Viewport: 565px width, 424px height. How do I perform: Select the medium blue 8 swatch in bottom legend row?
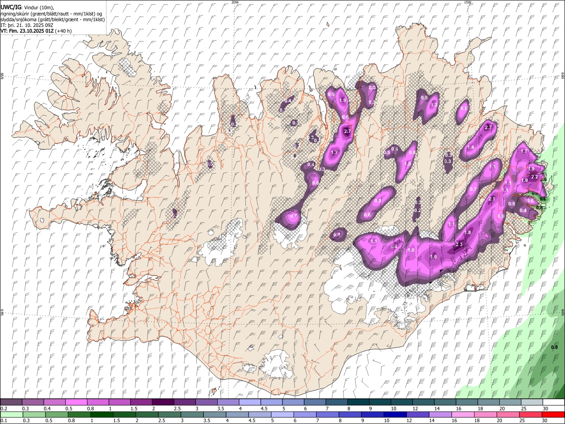click(x=350, y=414)
